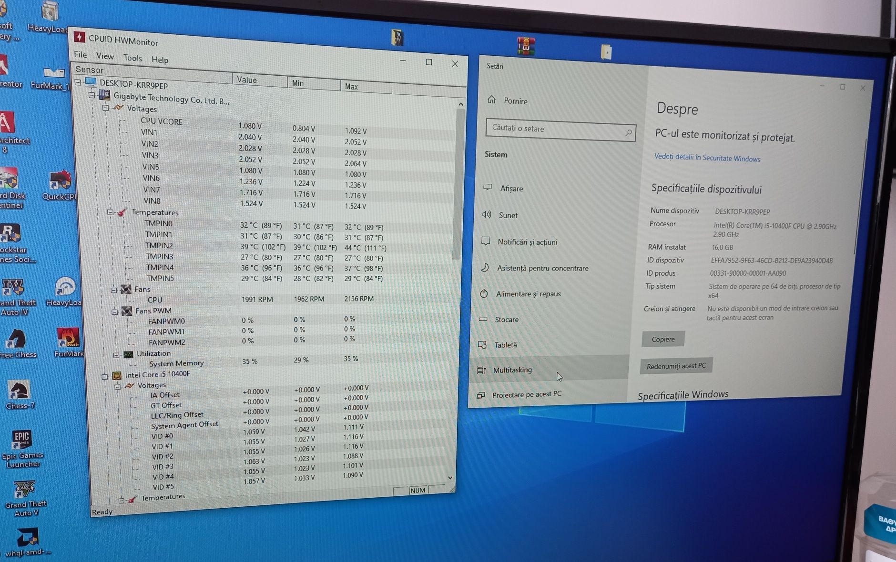Click the Pornire home icon in Settings
This screenshot has width=896, height=562.
pos(492,100)
